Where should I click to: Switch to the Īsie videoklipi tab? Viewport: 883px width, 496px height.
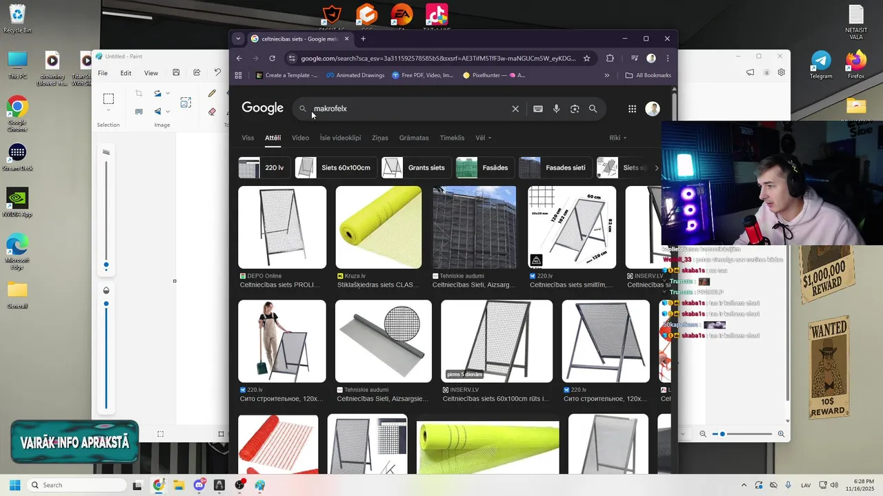tap(340, 138)
